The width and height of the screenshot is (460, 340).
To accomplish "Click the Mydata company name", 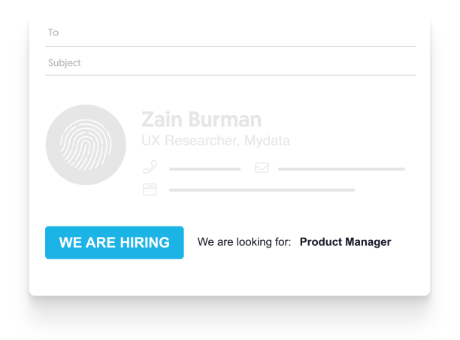I will pos(266,141).
